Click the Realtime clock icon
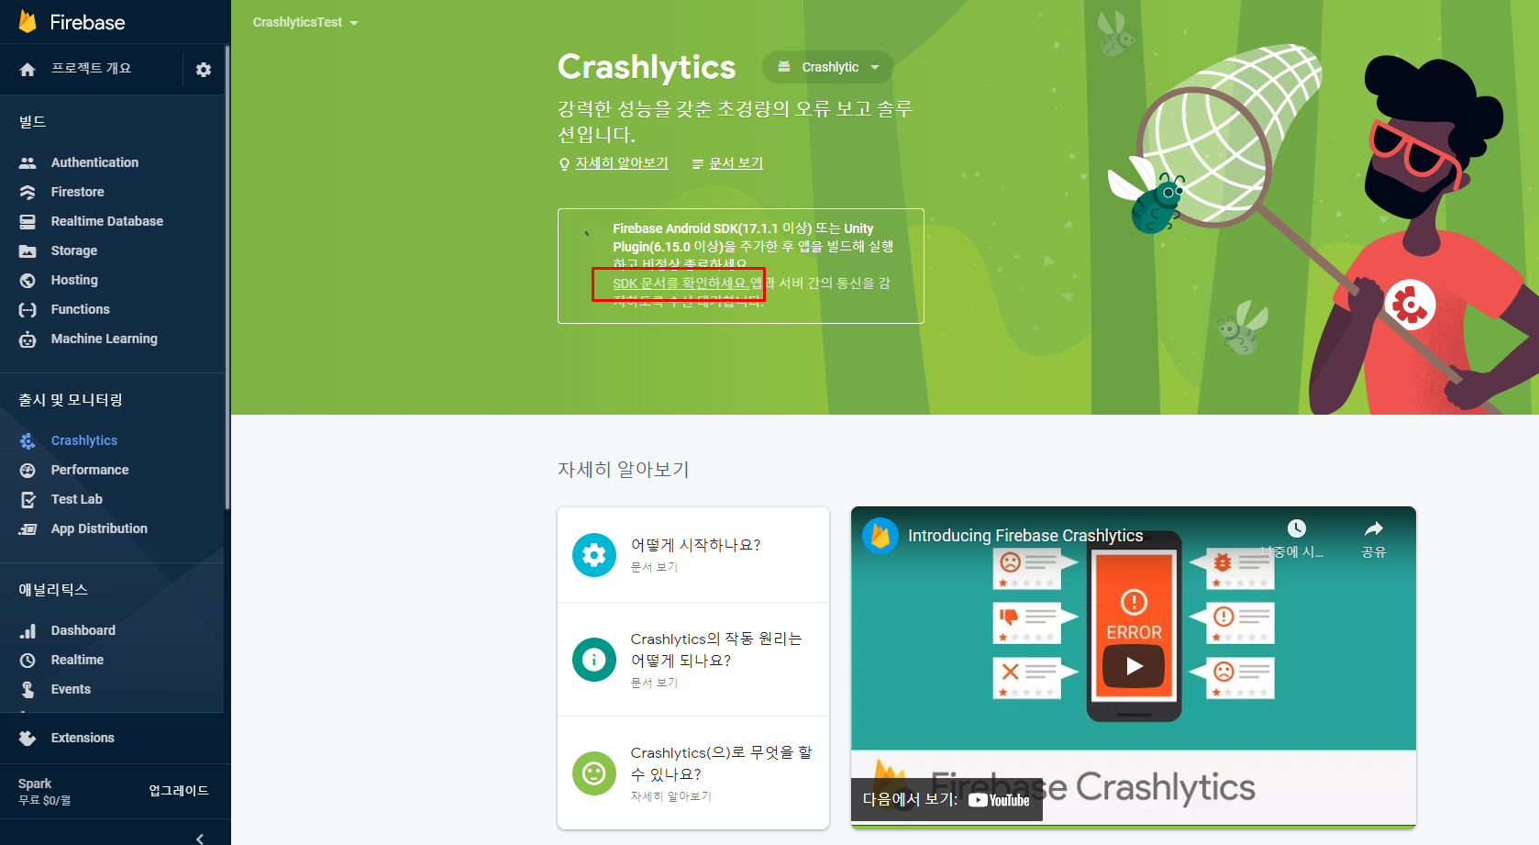 click(x=28, y=660)
